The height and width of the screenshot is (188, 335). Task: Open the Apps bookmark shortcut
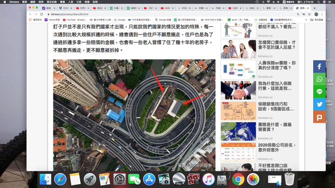[35, 20]
